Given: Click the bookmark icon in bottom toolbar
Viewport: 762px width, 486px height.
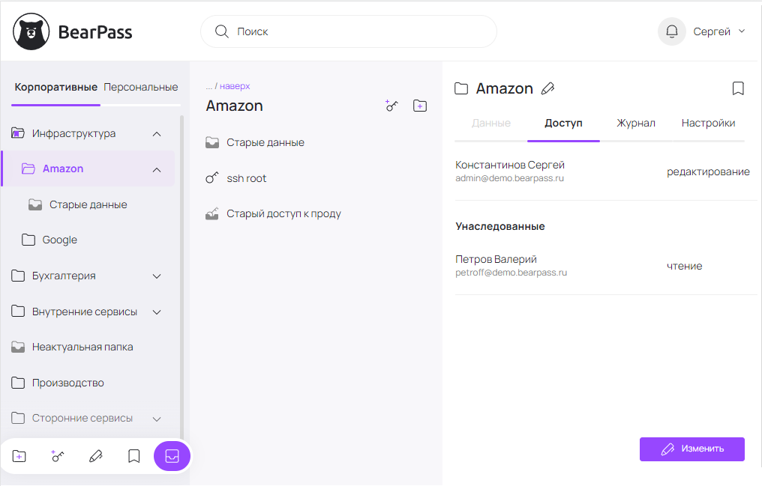Looking at the screenshot, I should [133, 456].
